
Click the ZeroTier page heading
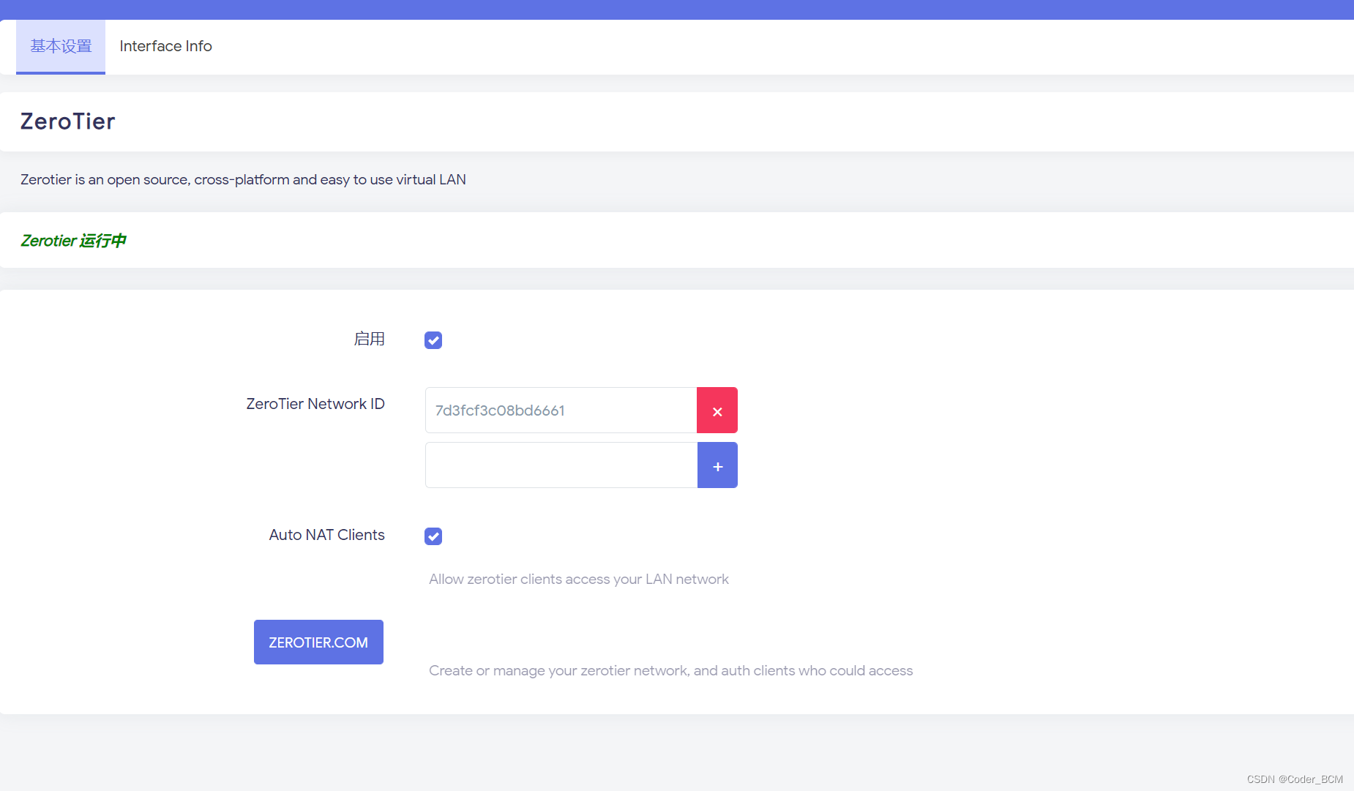coord(67,121)
